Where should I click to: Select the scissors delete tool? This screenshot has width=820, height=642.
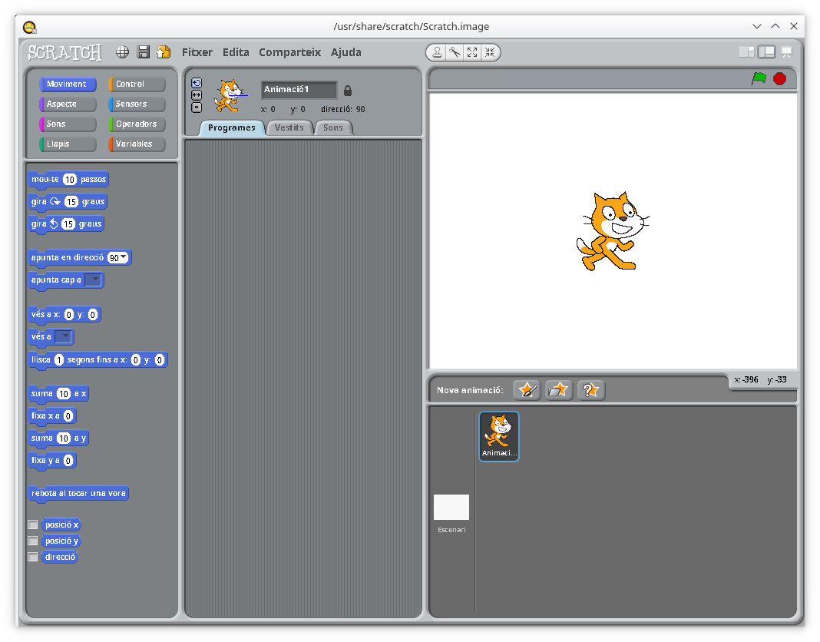tap(455, 52)
